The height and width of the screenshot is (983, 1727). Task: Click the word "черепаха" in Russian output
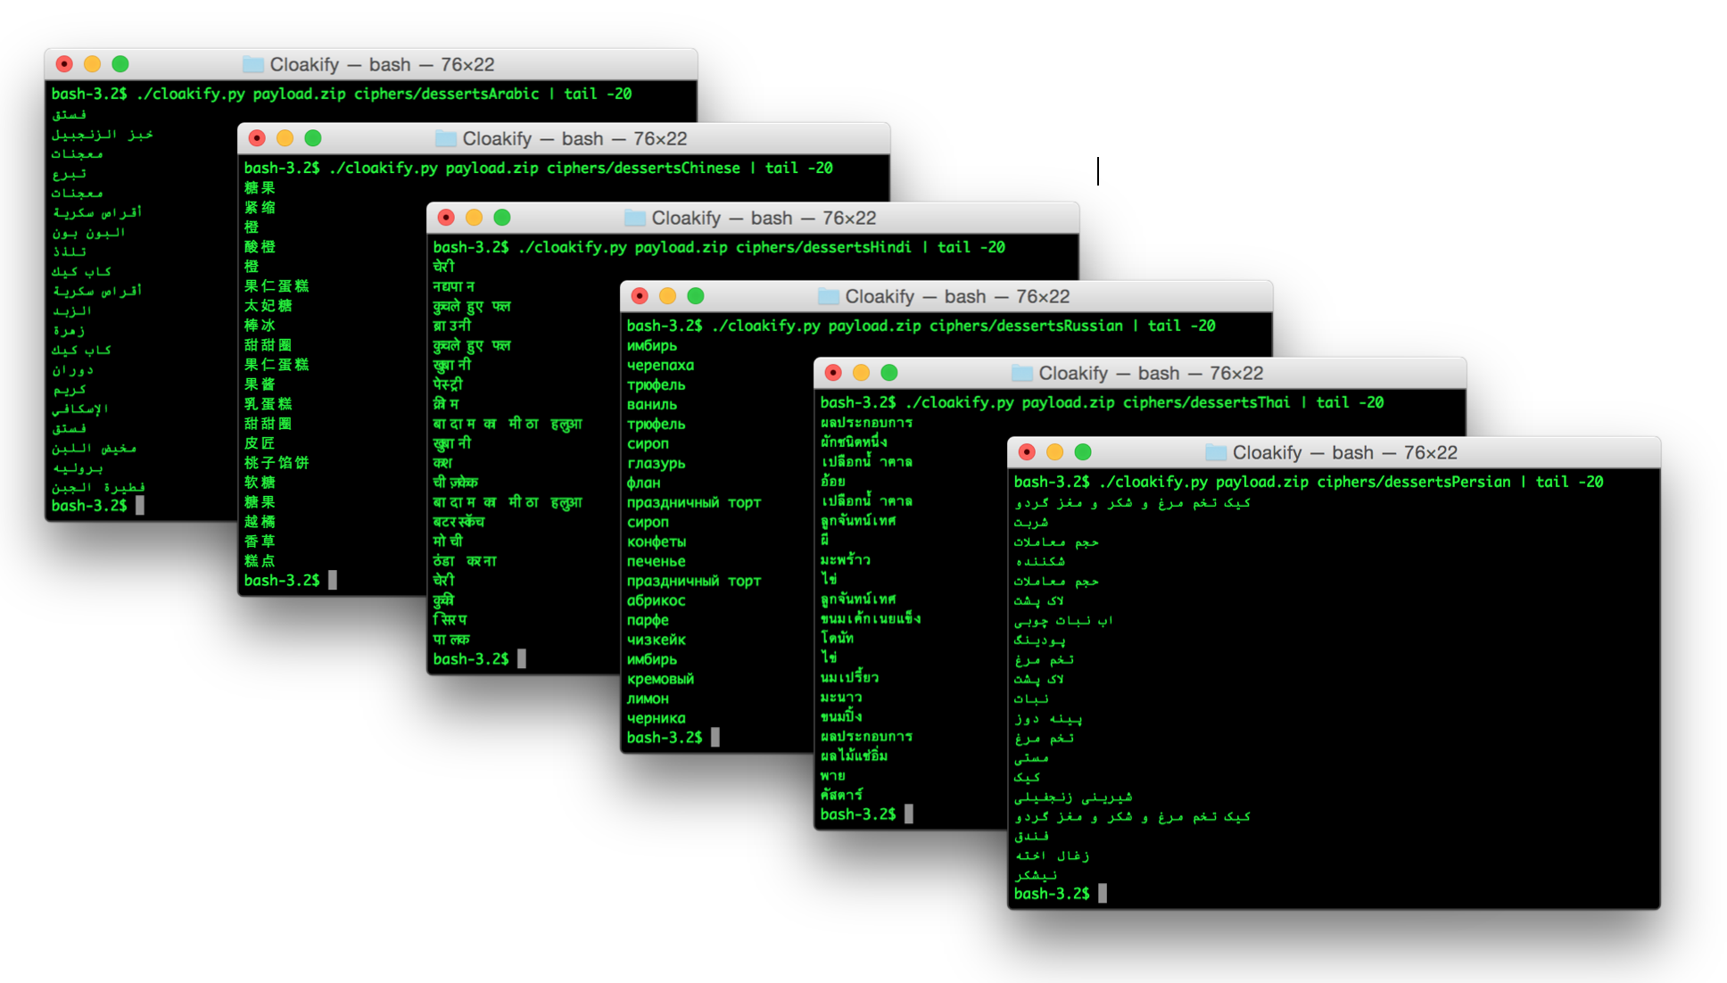660,365
